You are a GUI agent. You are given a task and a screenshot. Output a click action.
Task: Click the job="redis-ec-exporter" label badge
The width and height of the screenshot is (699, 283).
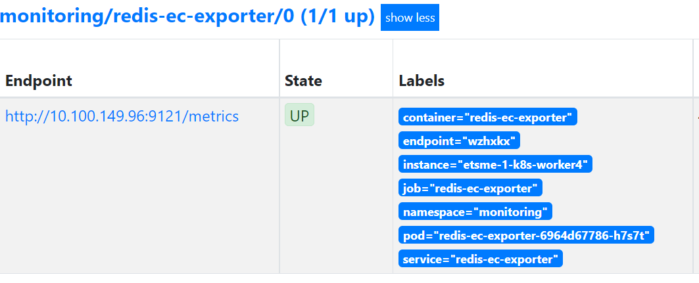470,188
